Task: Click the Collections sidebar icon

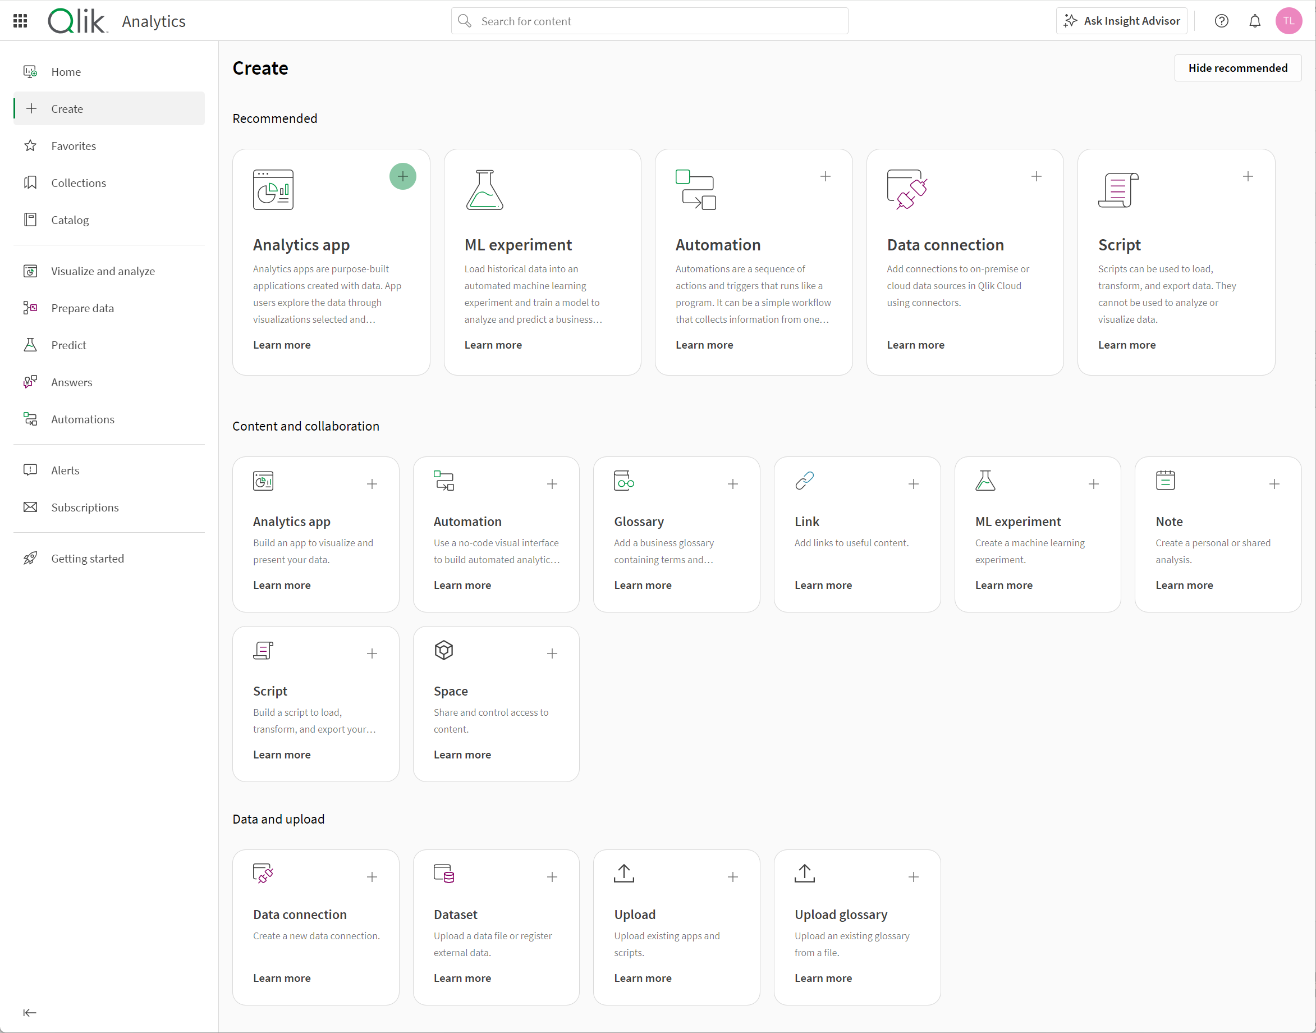Action: coord(31,182)
